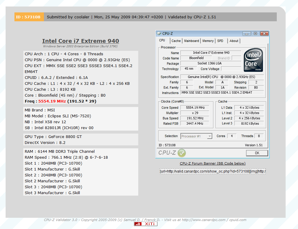Viewport: 298px width, 229px height.
Task: Click the Core Speed value 5554.19 MHz
Action: 195,108
